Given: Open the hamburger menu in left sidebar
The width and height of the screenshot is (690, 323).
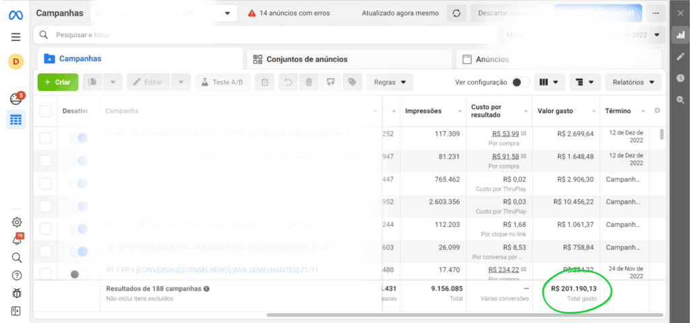Looking at the screenshot, I should tap(16, 37).
